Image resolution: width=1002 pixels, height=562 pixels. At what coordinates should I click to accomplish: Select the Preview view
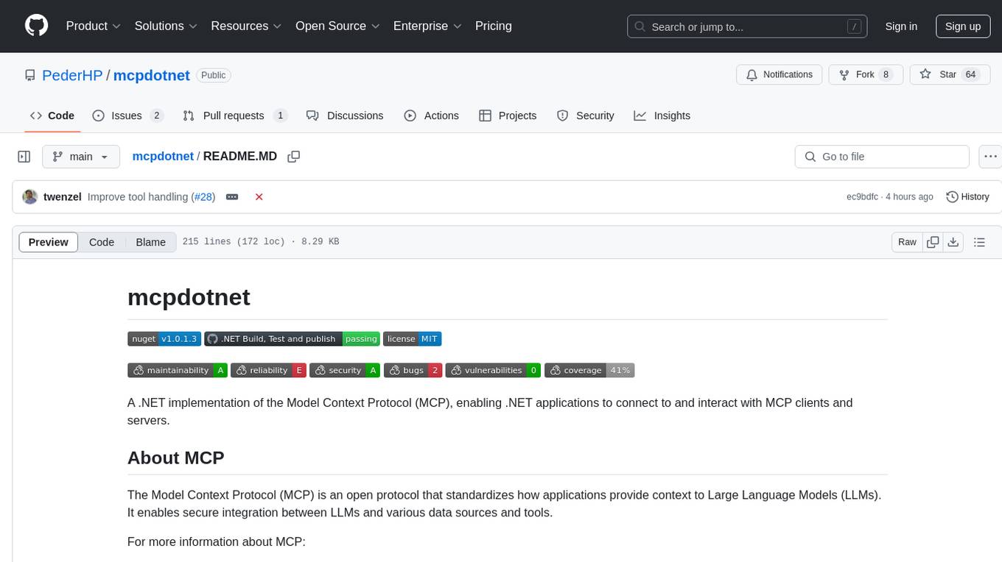click(x=49, y=242)
